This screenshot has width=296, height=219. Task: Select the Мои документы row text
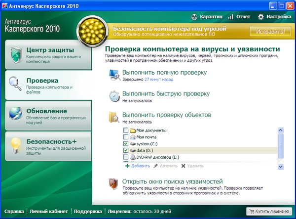pos(151,131)
